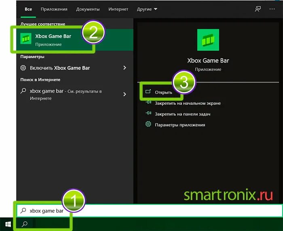Click magnifier icon inside search box
This screenshot has width=283, height=231.
[23, 210]
